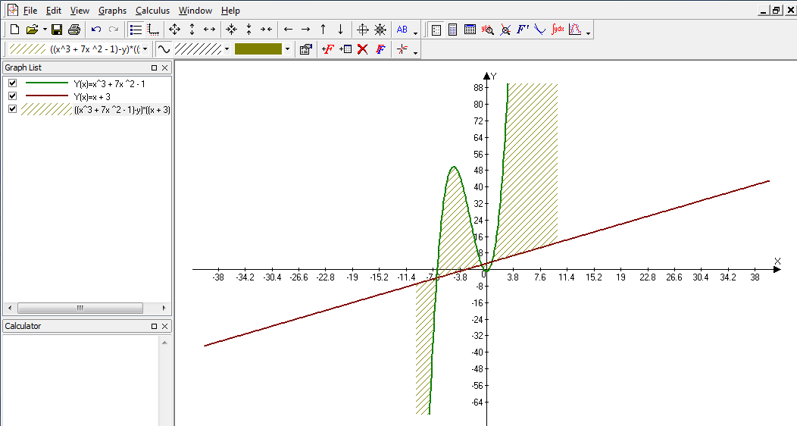Toggle curve line style button
Screen dimensions: 797x426
(164, 49)
